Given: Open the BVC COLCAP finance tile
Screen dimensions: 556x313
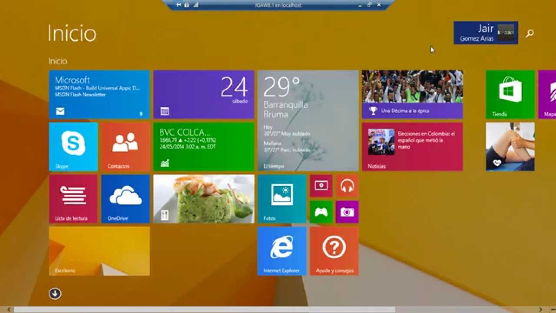Looking at the screenshot, I should [204, 147].
